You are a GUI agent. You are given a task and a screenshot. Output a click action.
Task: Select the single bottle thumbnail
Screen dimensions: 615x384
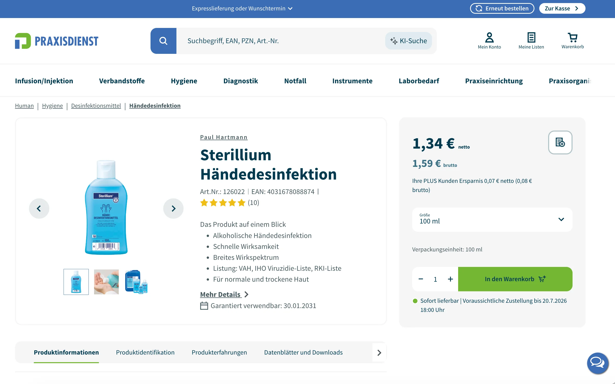[76, 282]
